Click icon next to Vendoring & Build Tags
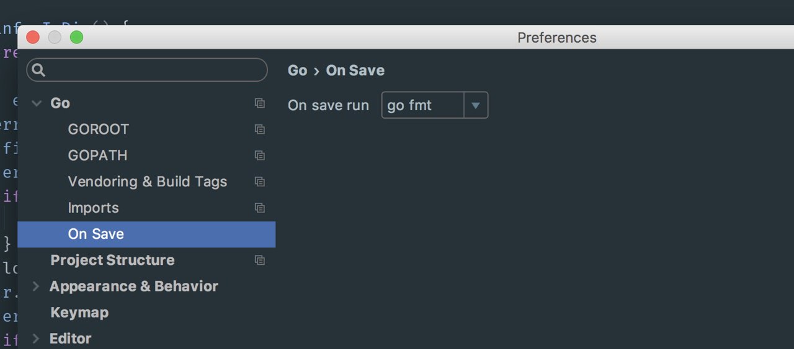The width and height of the screenshot is (794, 349). (260, 182)
